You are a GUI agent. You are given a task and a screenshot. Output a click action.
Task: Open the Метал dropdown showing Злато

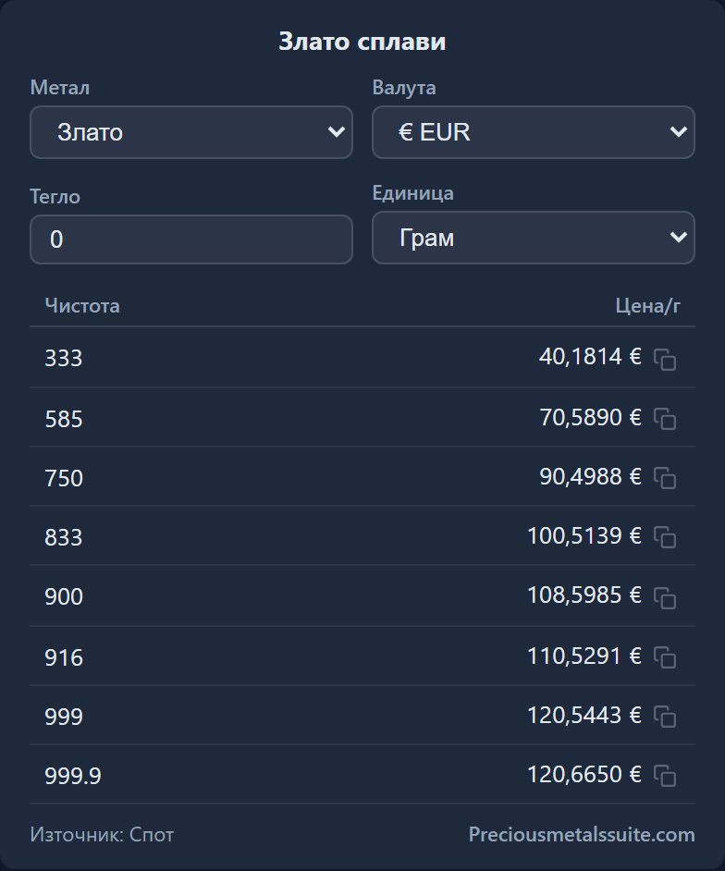point(191,132)
